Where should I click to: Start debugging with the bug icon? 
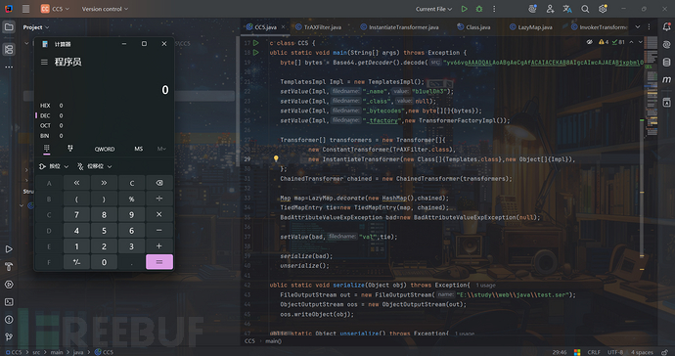(479, 9)
